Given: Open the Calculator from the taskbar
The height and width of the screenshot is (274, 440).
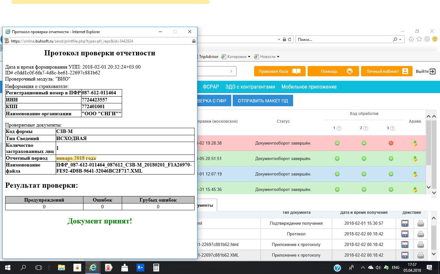Looking at the screenshot, I should coord(156,268).
